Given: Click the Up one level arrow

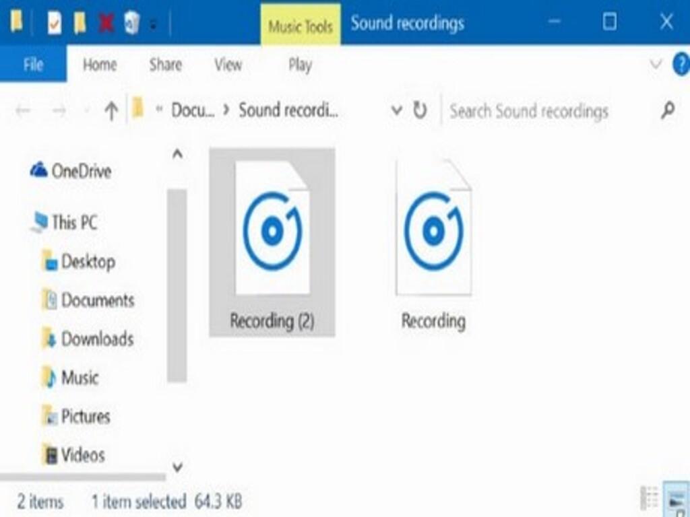Looking at the screenshot, I should [x=111, y=111].
